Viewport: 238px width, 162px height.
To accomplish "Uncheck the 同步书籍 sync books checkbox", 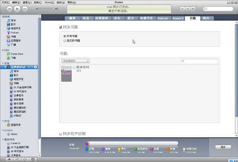I will point(61,27).
